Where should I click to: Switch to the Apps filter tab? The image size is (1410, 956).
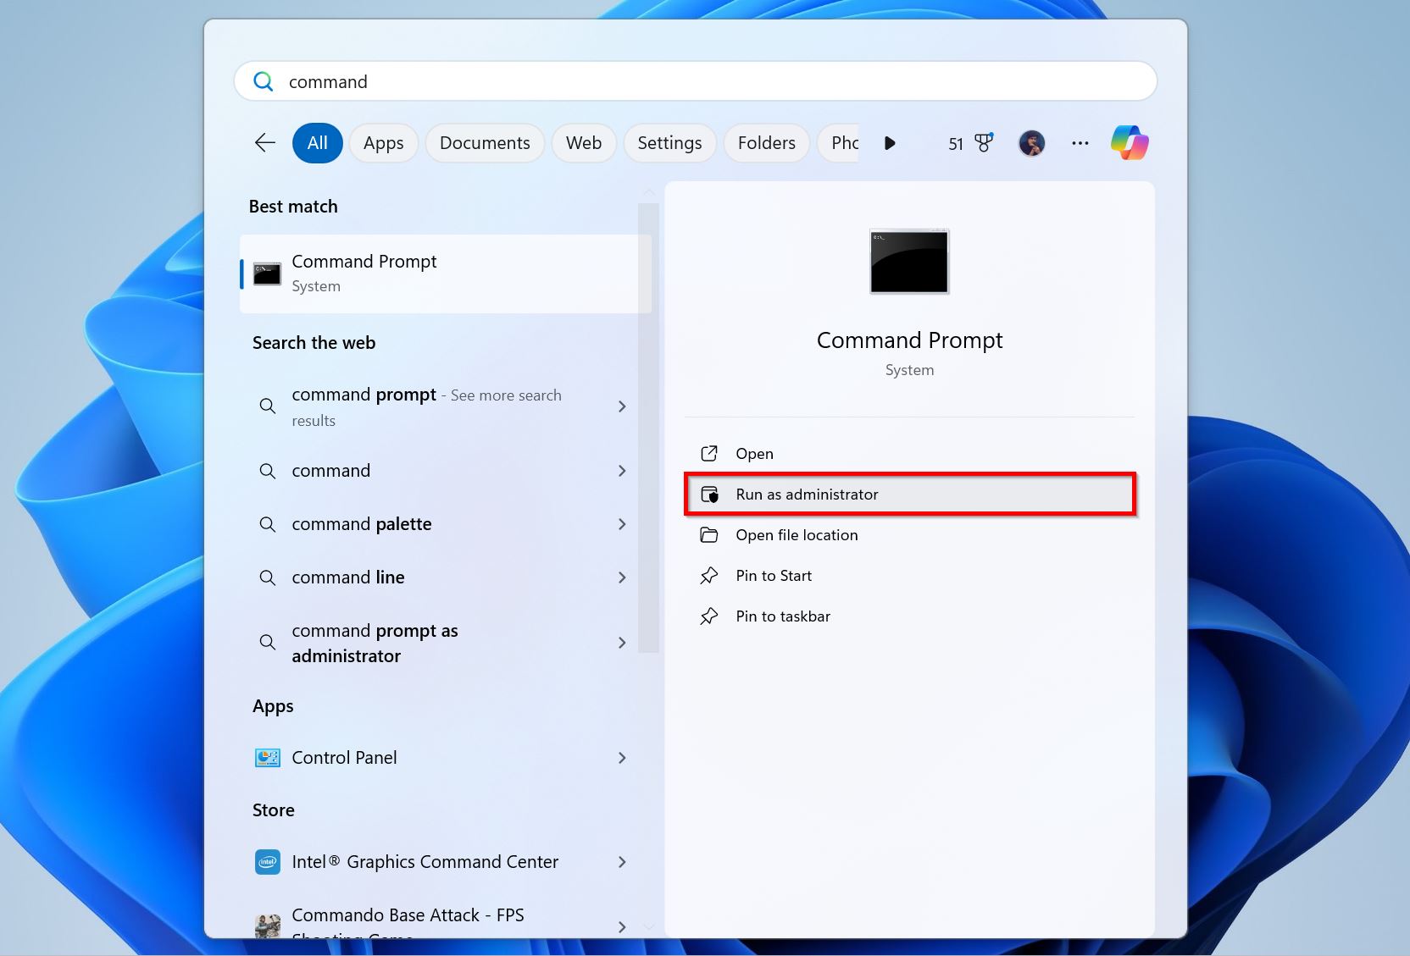click(383, 142)
